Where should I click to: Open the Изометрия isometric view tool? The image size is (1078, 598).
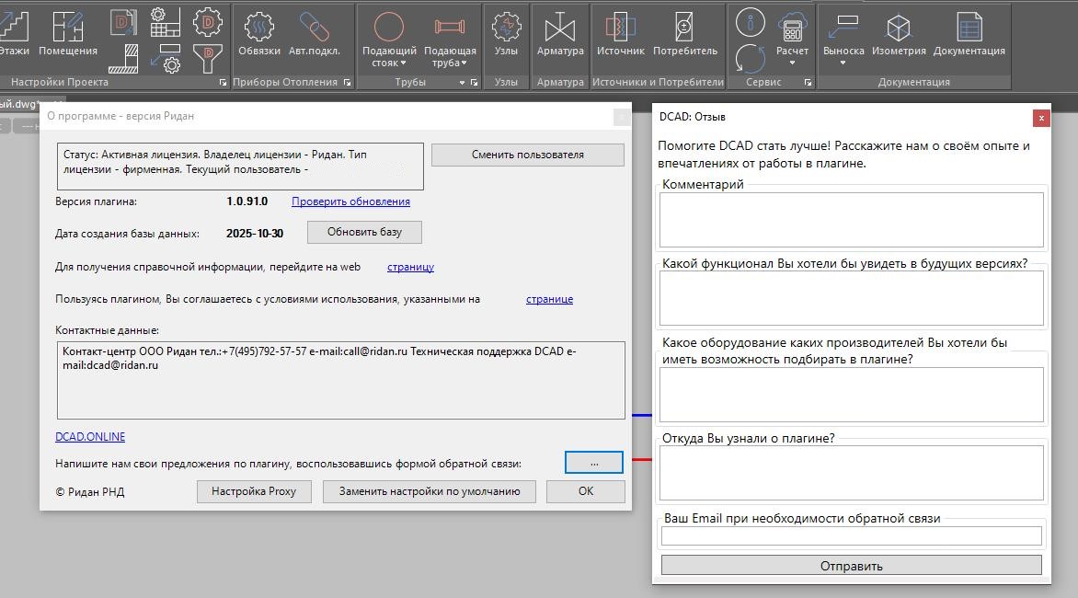click(x=899, y=33)
